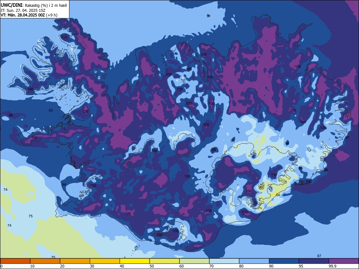Click the 'IT: Sun. 27. 04. 2025 15Z' line

tap(24, 10)
